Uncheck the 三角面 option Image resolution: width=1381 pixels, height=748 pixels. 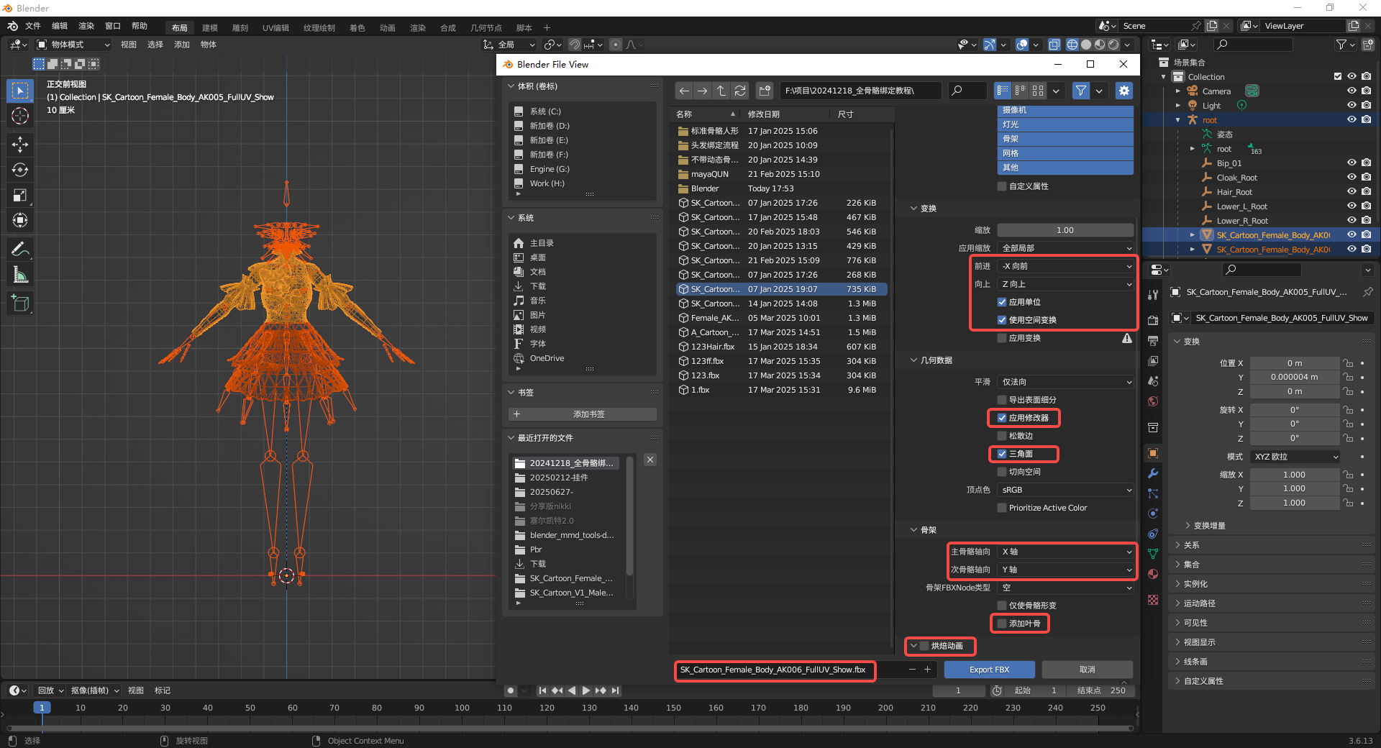[x=1002, y=454]
